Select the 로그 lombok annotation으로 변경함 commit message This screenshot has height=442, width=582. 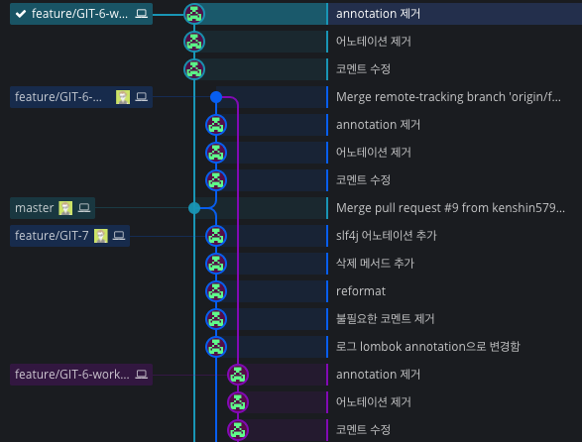(428, 346)
